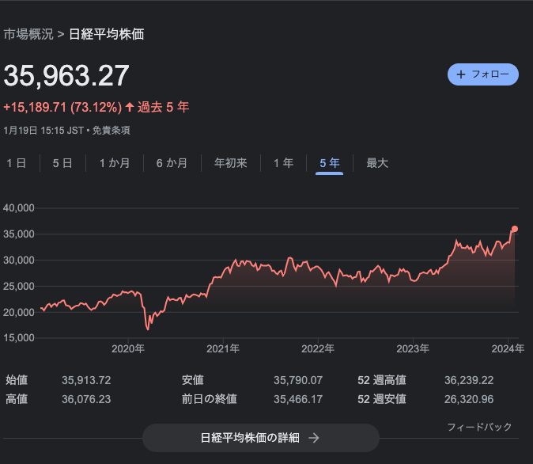Click the 30,000 y-axis label
Viewport: 533px width, 464px height.
(19, 260)
